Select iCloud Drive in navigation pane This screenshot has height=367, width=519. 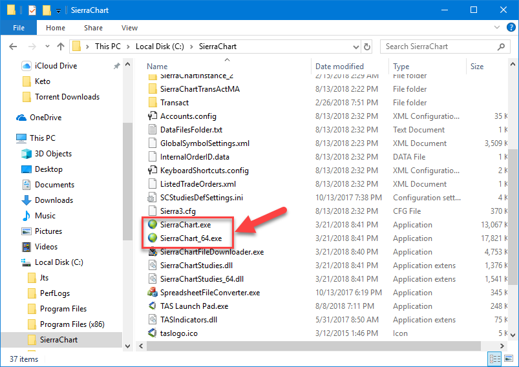(x=56, y=66)
